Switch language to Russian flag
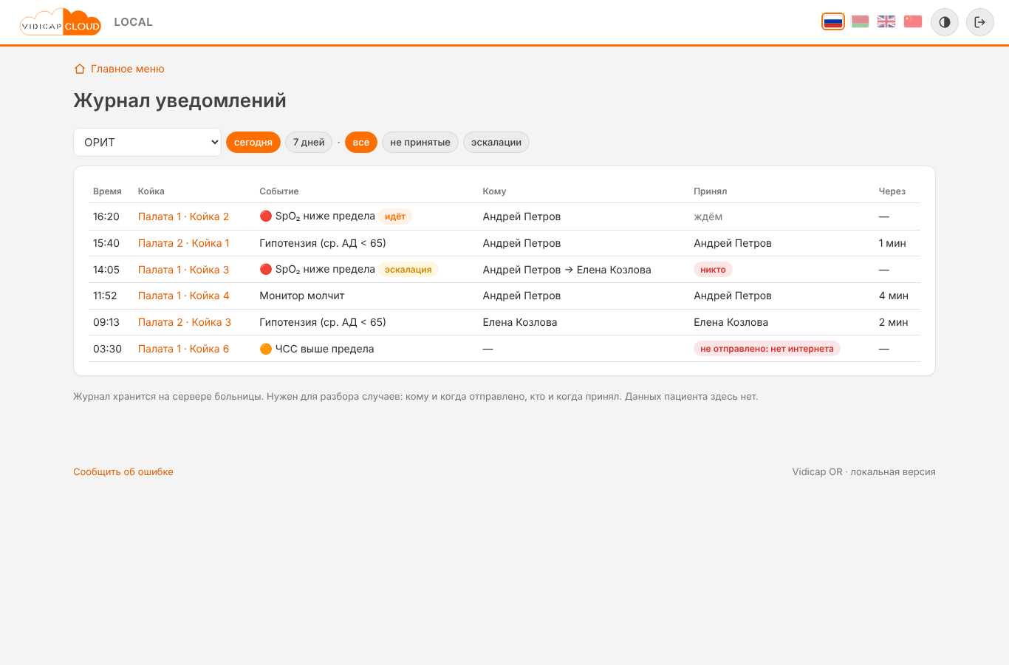Viewport: 1009px width, 665px height. [833, 21]
